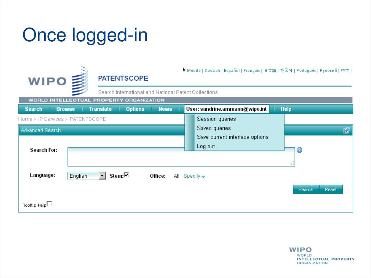This screenshot has width=371, height=278.
Task: Toggle the Stem checkbox
Action: click(126, 175)
